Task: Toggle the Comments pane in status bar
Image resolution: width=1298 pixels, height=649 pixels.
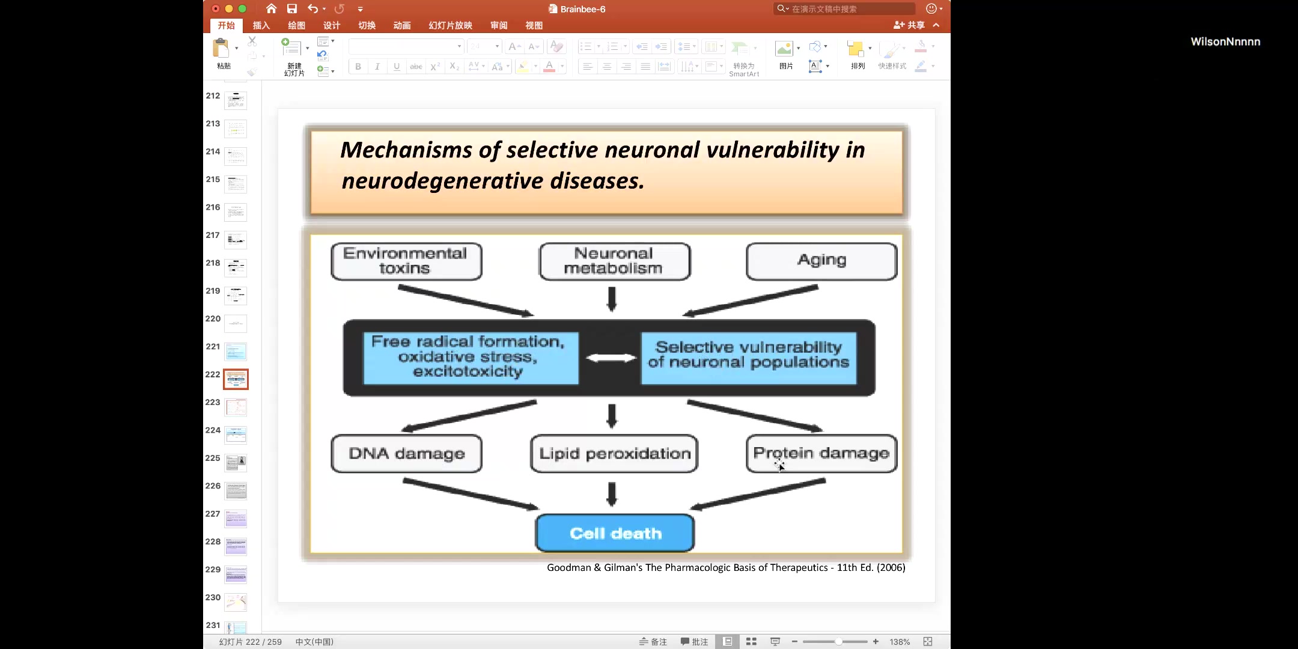Action: click(x=695, y=642)
